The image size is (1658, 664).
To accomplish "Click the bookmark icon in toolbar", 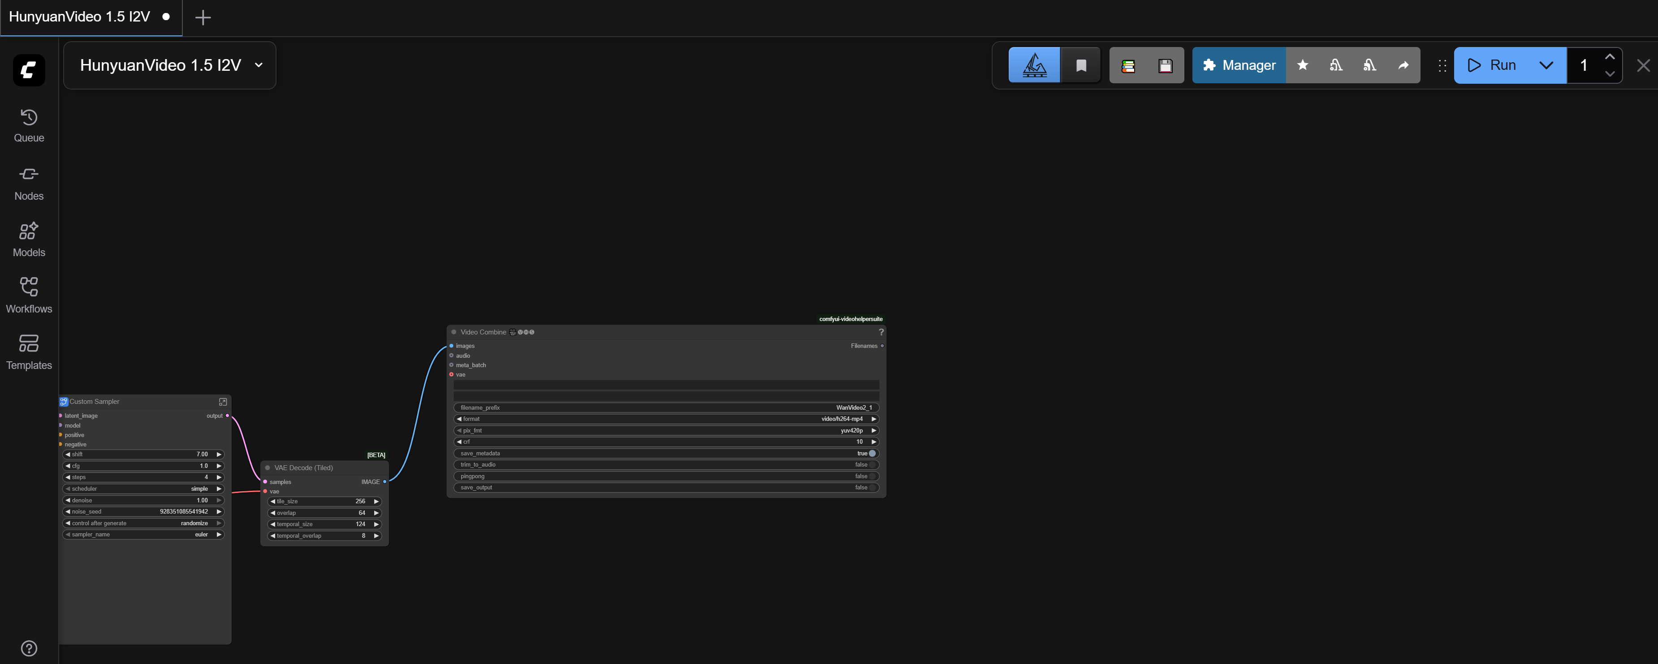I will pos(1081,66).
